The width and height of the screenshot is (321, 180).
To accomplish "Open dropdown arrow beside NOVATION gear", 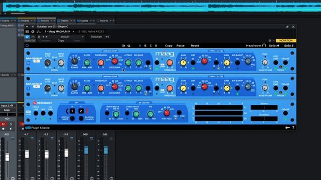I will click(274, 40).
